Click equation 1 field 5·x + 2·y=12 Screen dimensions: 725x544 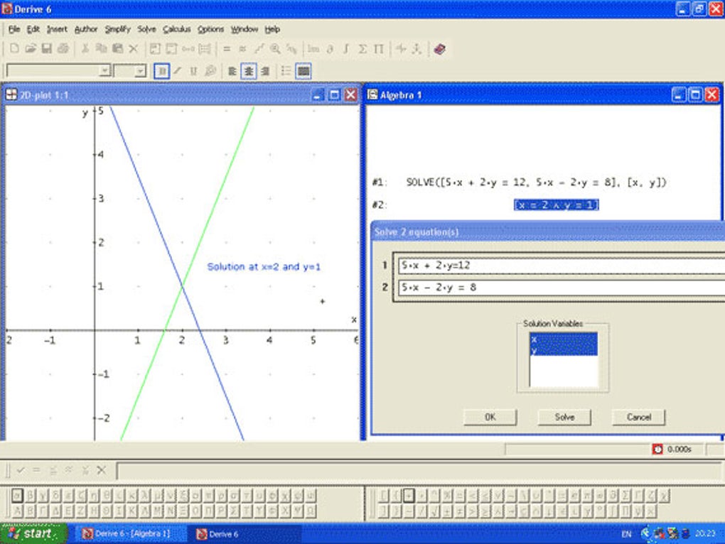pyautogui.click(x=562, y=266)
